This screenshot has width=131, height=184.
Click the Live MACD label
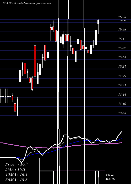(110, 177)
